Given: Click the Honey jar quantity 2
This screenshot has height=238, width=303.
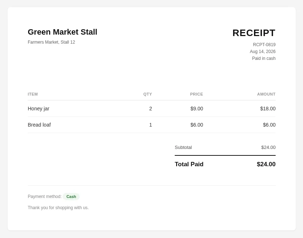Looking at the screenshot, I should (x=151, y=109).
